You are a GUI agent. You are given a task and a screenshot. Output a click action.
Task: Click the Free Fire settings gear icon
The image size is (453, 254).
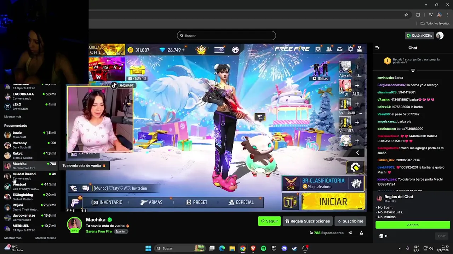click(x=350, y=49)
